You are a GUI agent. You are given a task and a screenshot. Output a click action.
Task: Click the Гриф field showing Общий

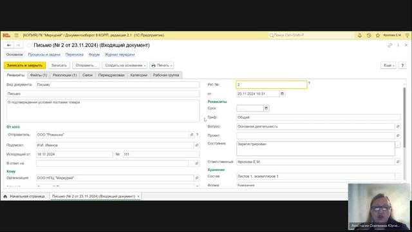pos(319,117)
